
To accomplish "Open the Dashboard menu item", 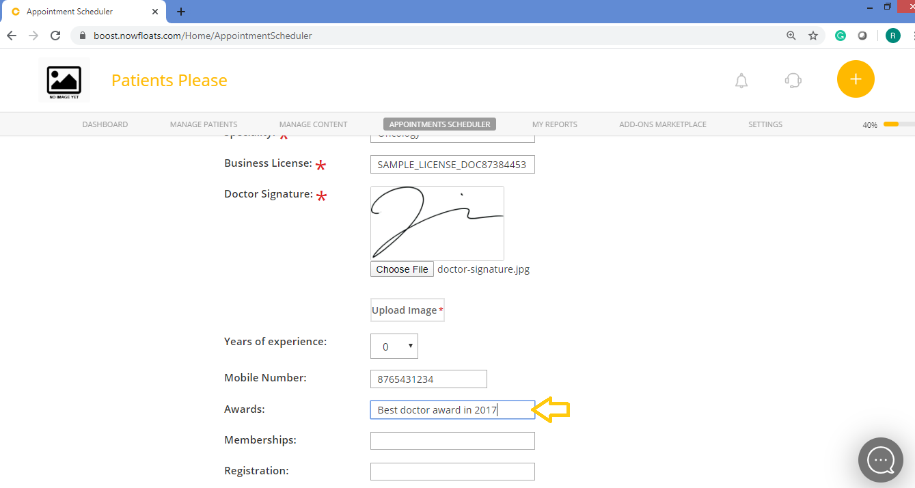I will (105, 124).
